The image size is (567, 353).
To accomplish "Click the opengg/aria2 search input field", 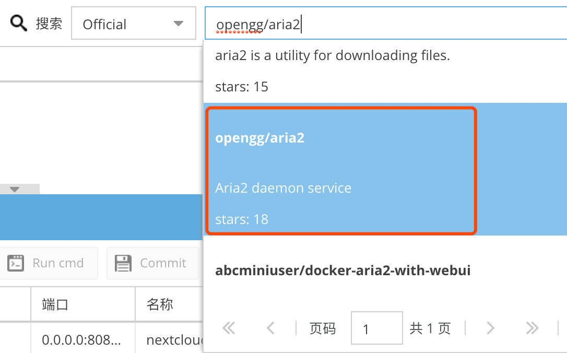I will click(x=385, y=23).
